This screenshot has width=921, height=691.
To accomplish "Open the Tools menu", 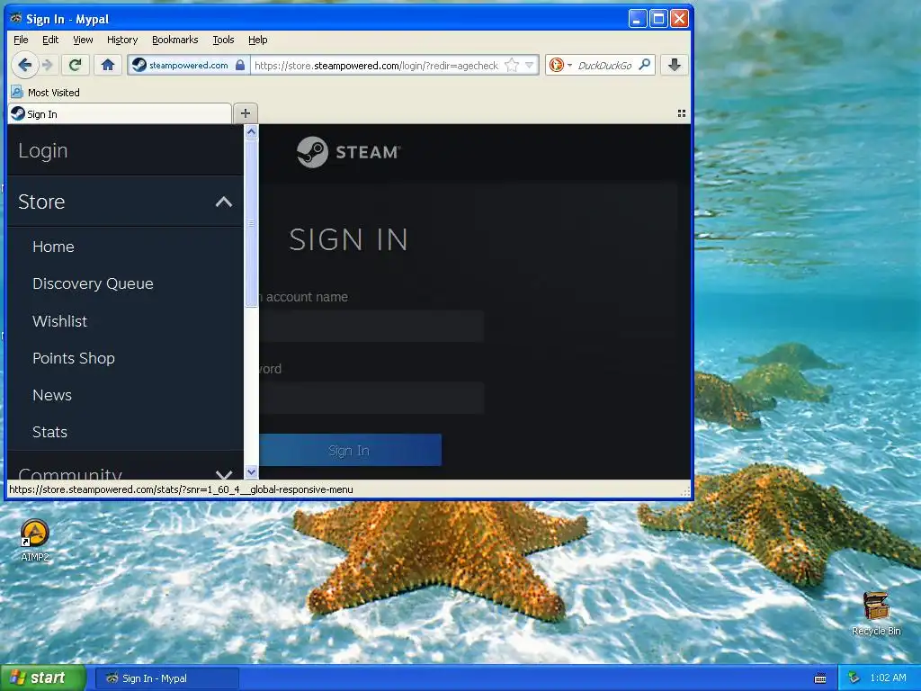I will (x=223, y=40).
